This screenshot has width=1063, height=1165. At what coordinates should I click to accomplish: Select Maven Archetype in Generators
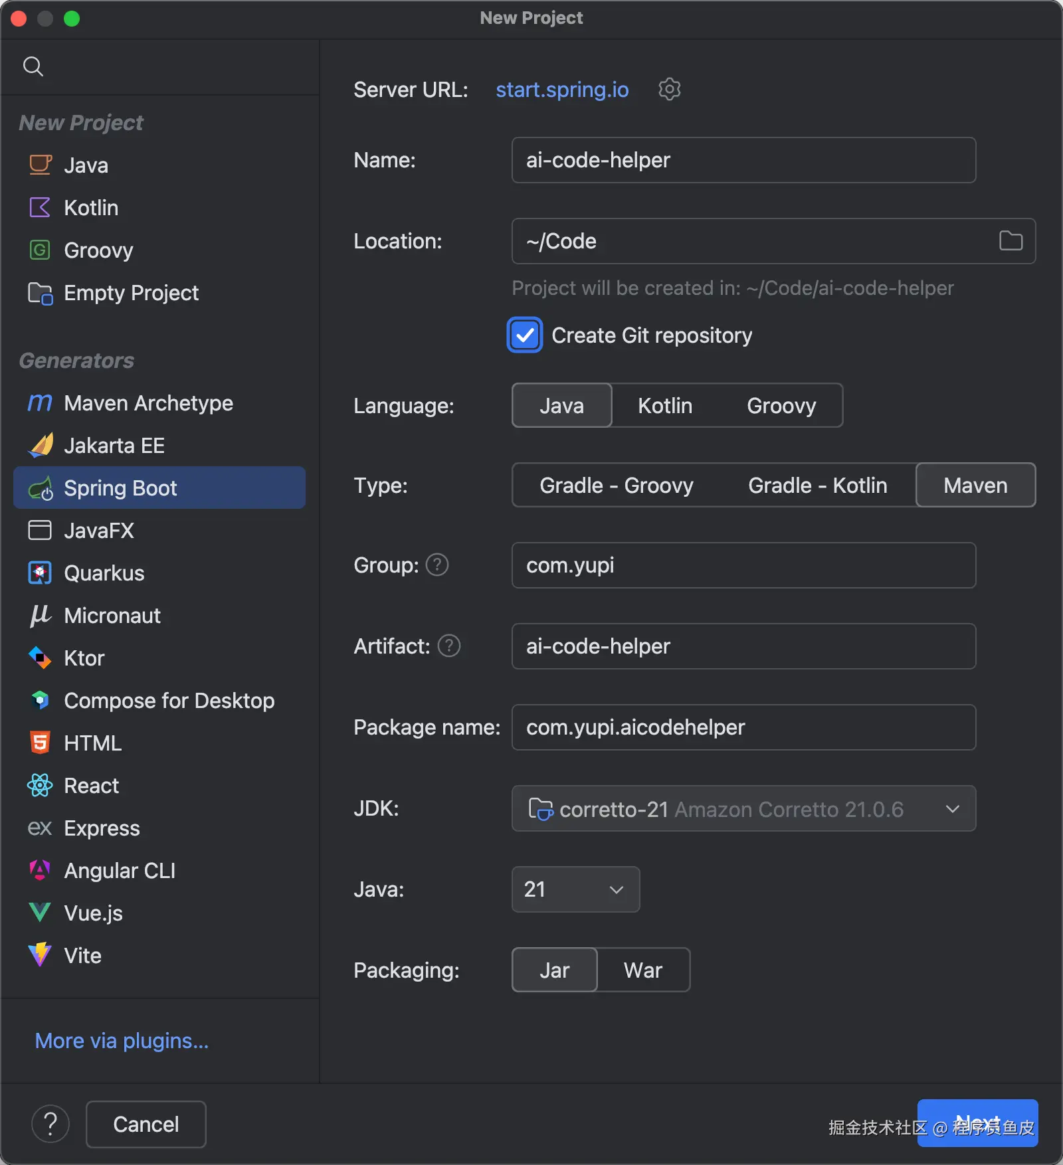coord(148,403)
